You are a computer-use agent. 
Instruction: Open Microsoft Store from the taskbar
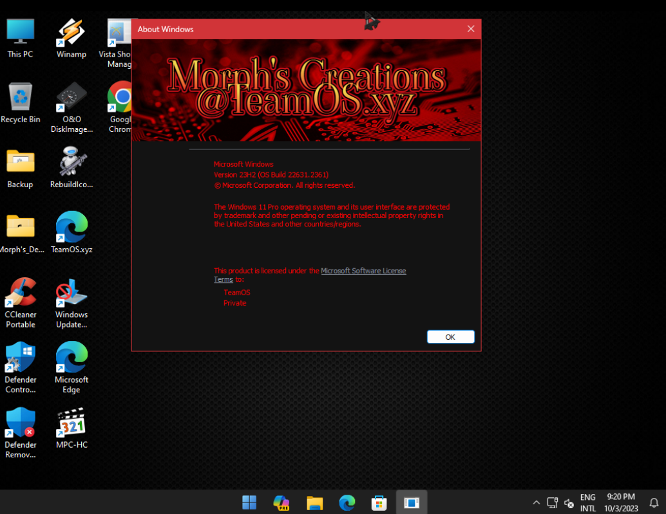[379, 502]
